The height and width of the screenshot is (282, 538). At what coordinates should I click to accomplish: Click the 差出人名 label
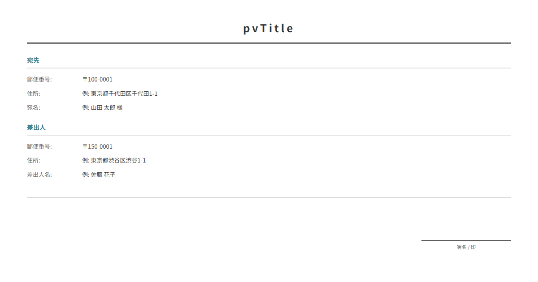39,175
